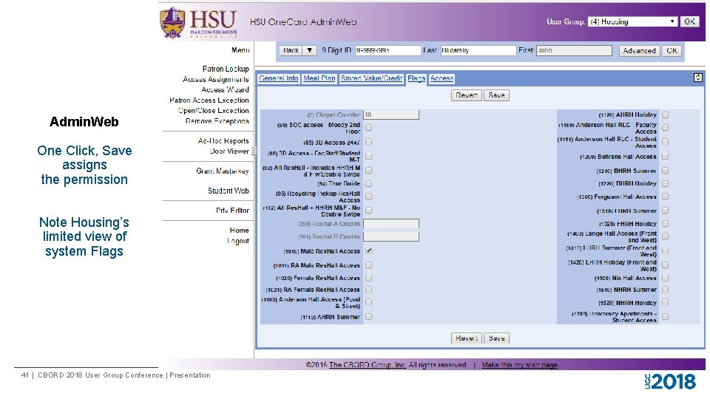
Task: Click OK next to User Group
Action: pos(689,21)
